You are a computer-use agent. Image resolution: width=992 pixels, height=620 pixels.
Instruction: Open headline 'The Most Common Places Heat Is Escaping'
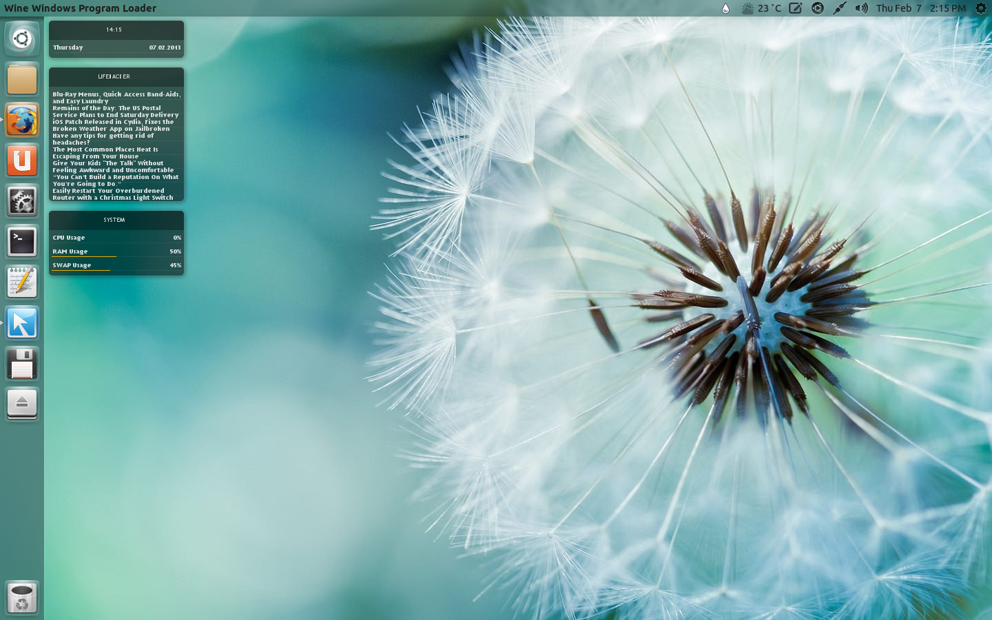[105, 153]
